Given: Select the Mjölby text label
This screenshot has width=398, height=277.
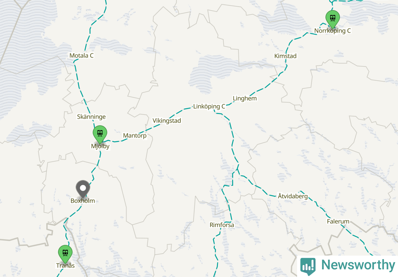Looking at the screenshot, I should 100,146.
